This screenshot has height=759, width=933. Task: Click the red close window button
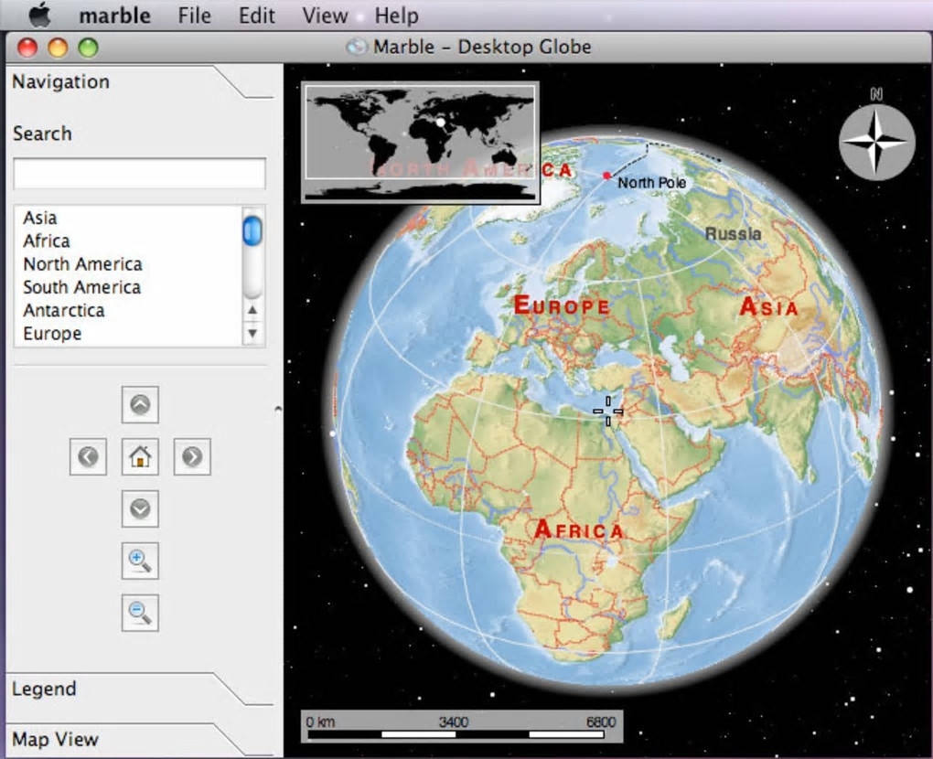[x=27, y=48]
